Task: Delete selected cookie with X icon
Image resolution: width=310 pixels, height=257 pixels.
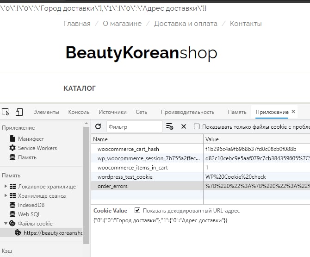Action: [183, 126]
